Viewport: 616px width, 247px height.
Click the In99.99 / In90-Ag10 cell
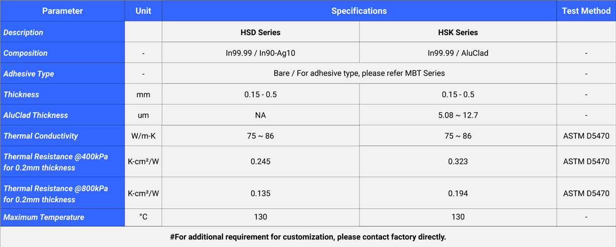point(260,53)
